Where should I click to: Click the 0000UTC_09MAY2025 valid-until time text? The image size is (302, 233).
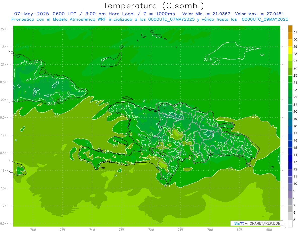(x=265, y=19)
